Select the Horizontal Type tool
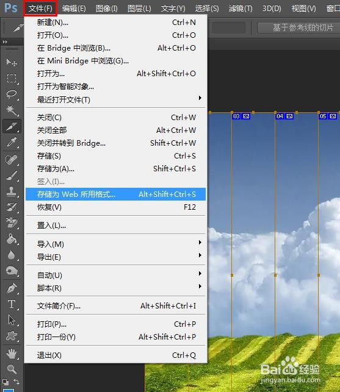The image size is (340, 392). 12,304
